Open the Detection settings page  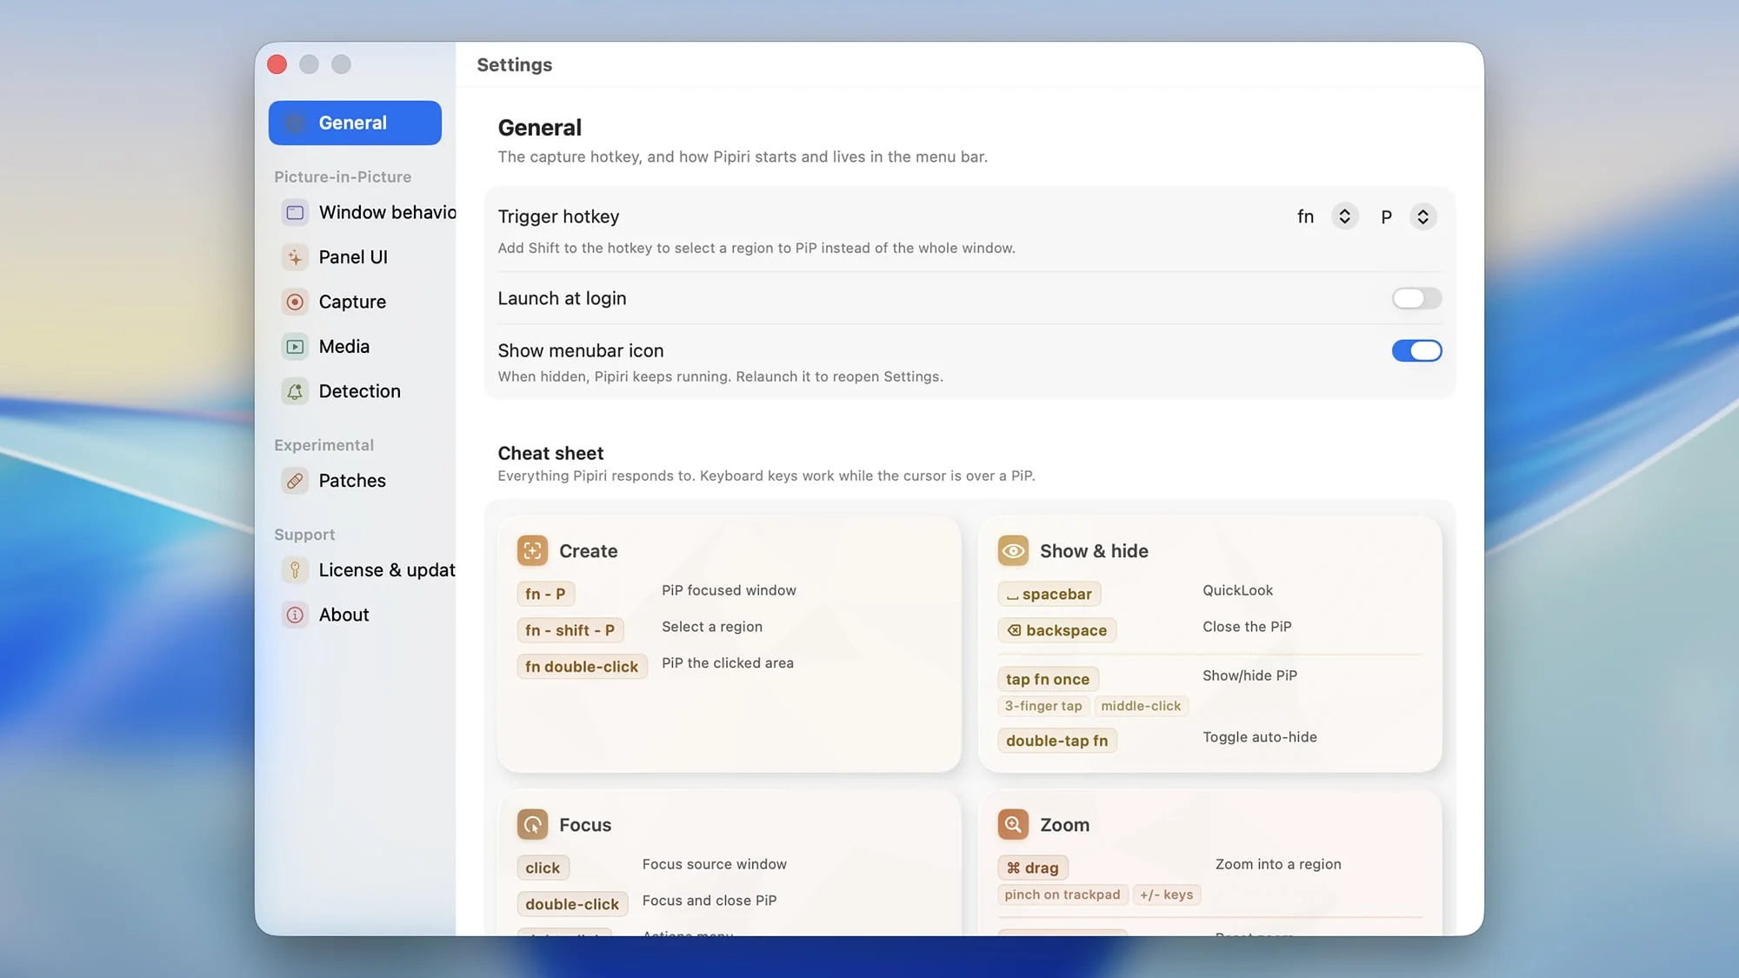(x=362, y=391)
